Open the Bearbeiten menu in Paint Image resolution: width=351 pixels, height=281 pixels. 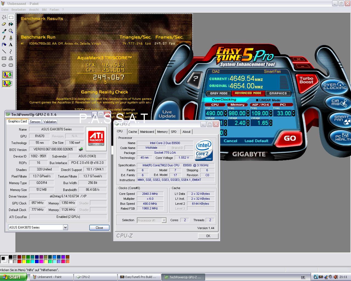click(19, 9)
